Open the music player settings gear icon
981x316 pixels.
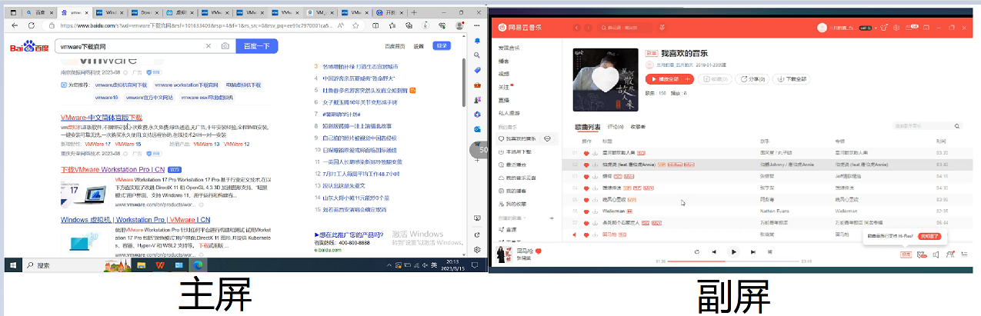coord(896,28)
